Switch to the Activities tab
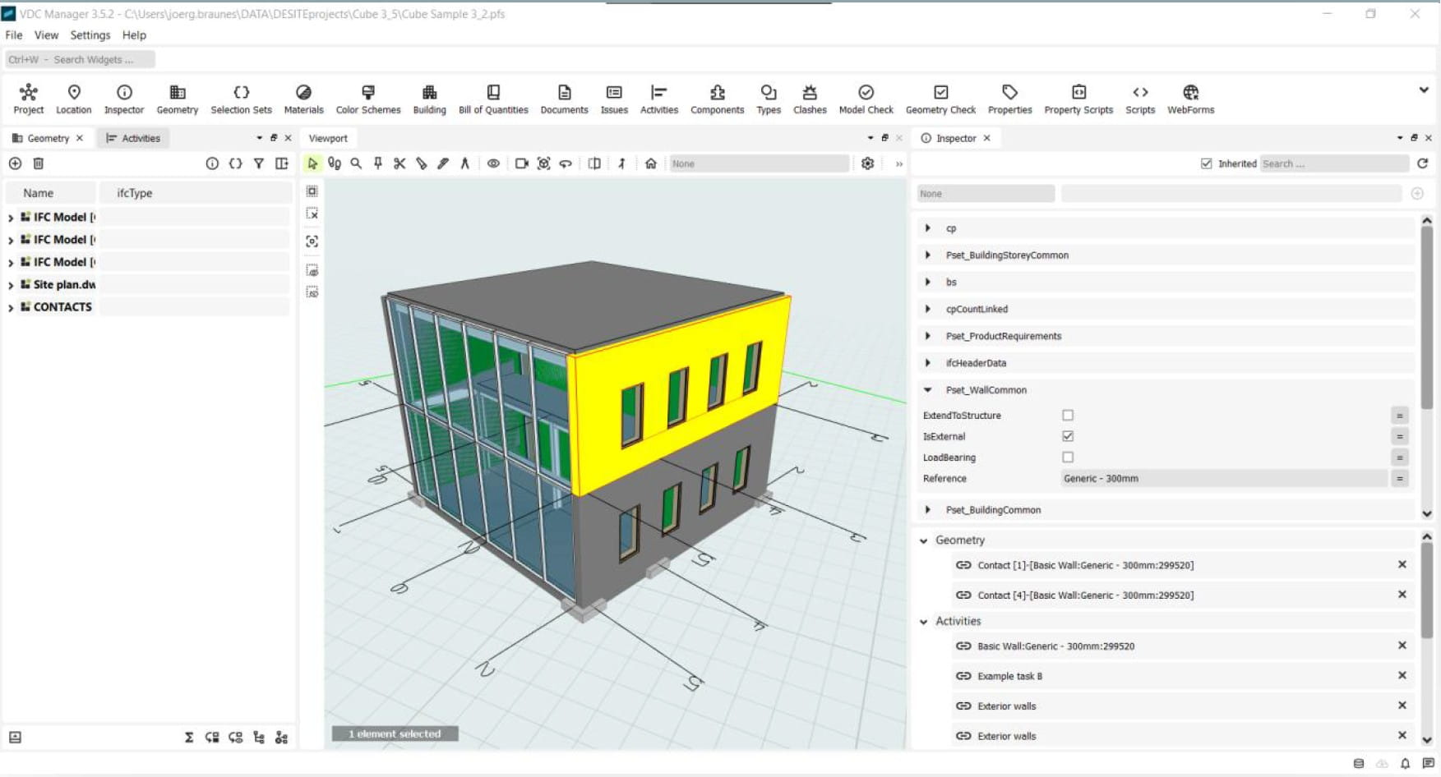Screen dimensions: 1441x777 (133, 138)
